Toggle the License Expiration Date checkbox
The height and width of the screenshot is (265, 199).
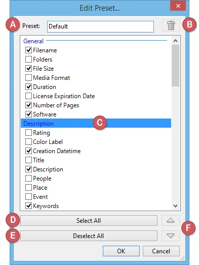pos(28,96)
